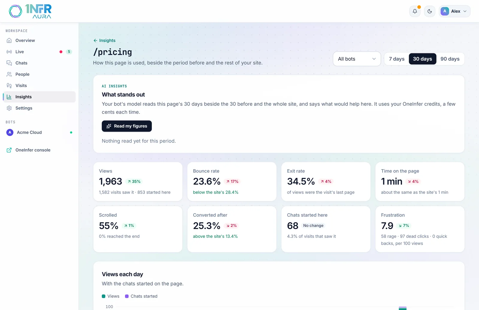Click the Views 35% change badge
This screenshot has width=479, height=310.
134,182
